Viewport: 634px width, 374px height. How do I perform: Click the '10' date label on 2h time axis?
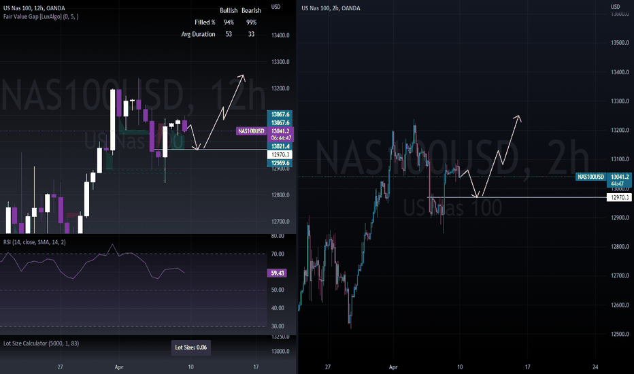[460, 367]
